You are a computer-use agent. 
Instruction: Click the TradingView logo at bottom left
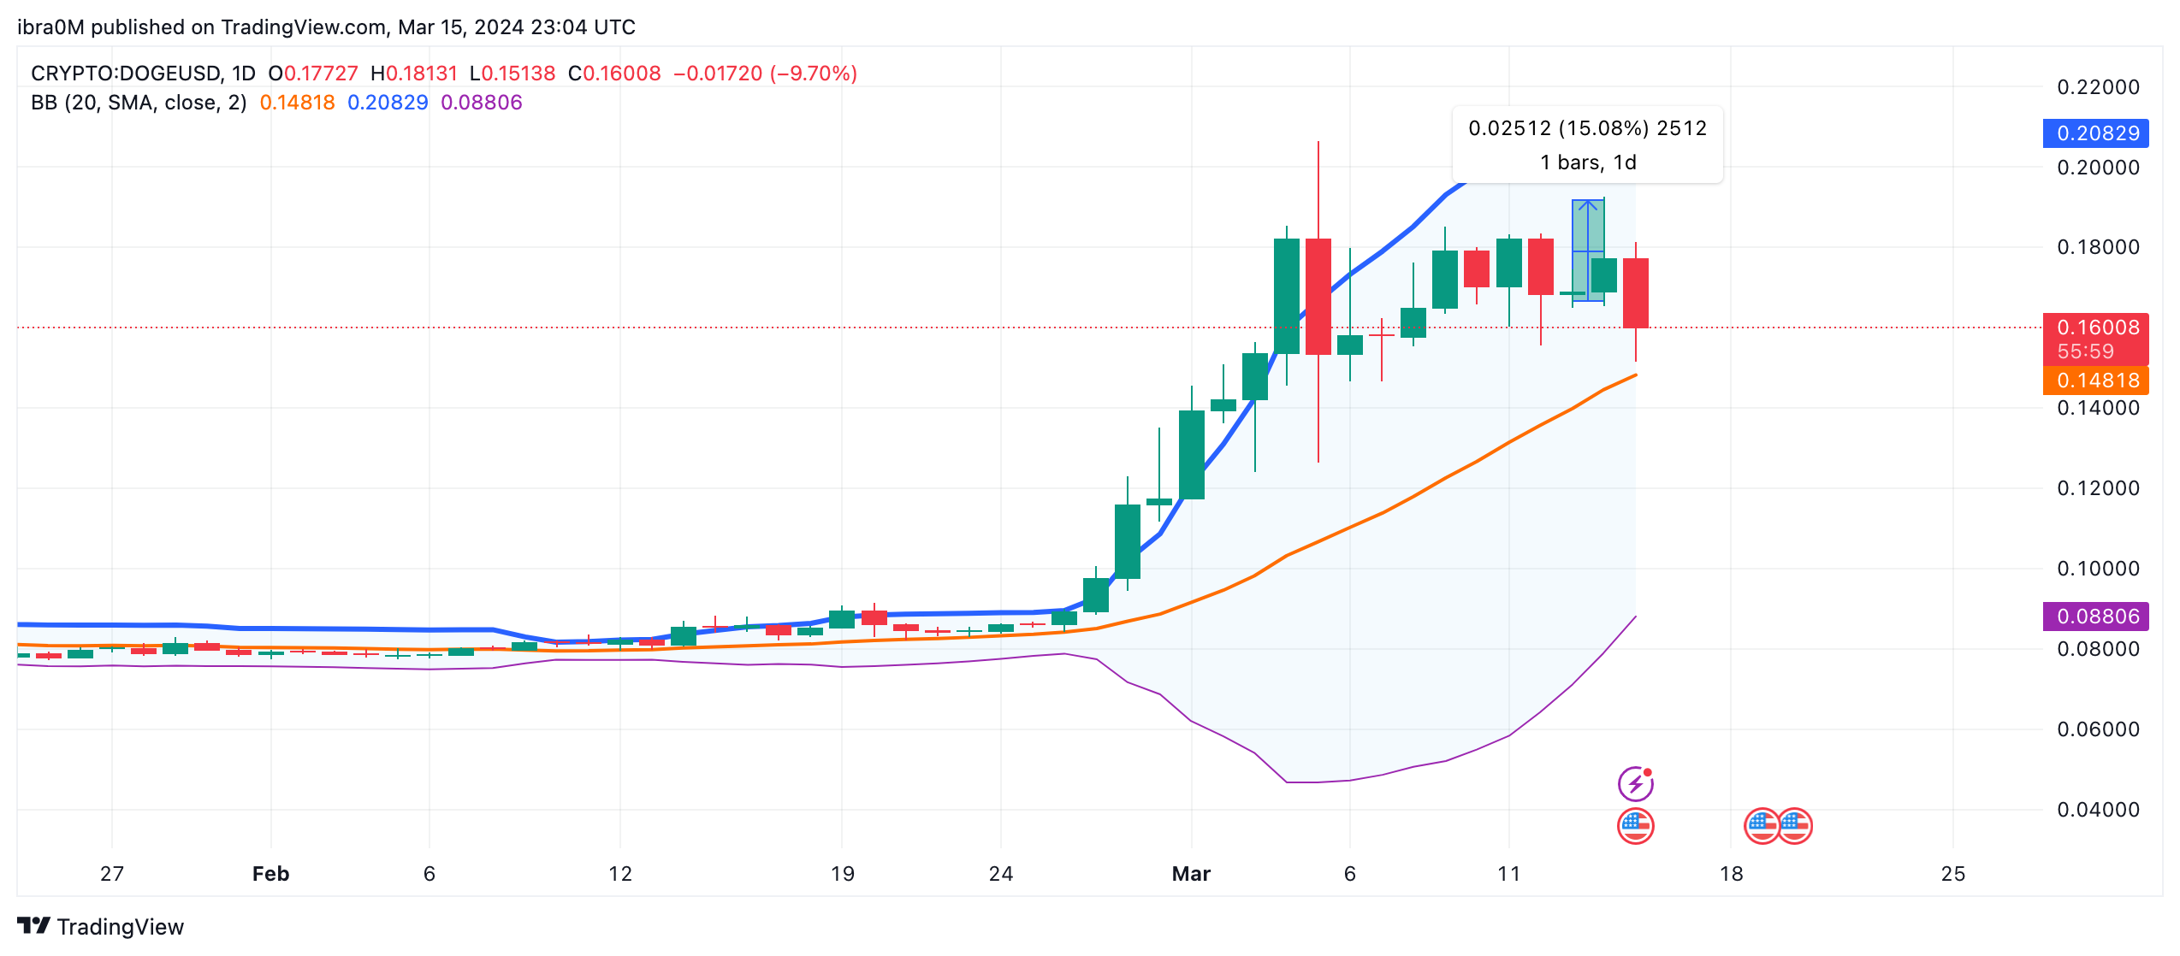click(x=33, y=926)
